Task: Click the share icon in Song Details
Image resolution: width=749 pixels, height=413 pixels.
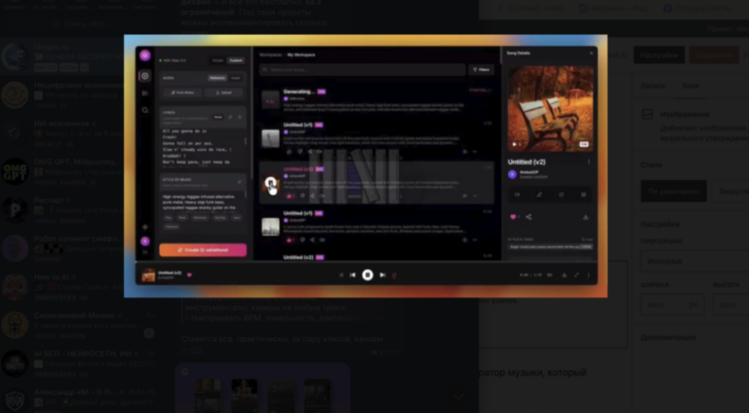Action: point(529,217)
